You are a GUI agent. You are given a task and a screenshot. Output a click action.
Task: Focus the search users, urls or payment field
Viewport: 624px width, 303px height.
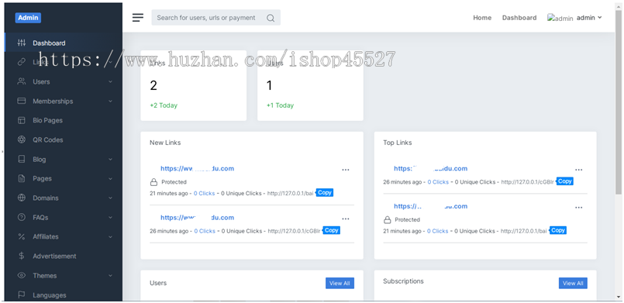tap(216, 18)
